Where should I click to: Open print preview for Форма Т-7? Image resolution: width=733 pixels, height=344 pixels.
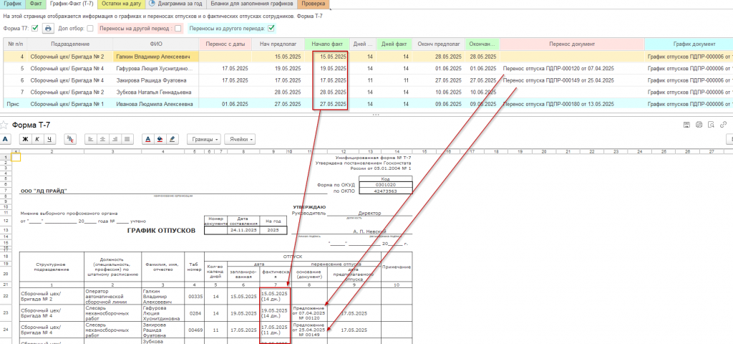pos(711,125)
